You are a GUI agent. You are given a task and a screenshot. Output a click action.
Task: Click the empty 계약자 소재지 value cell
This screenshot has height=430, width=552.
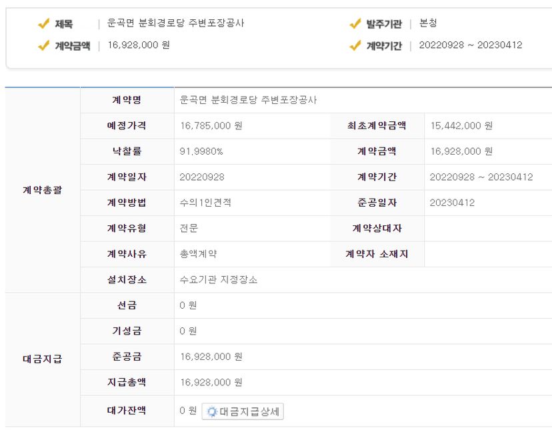487,254
